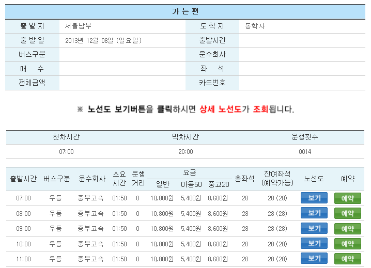Click 중부고속 company in 11:00 row
Image resolution: width=371 pixels, height=268 pixels.
tap(90, 259)
